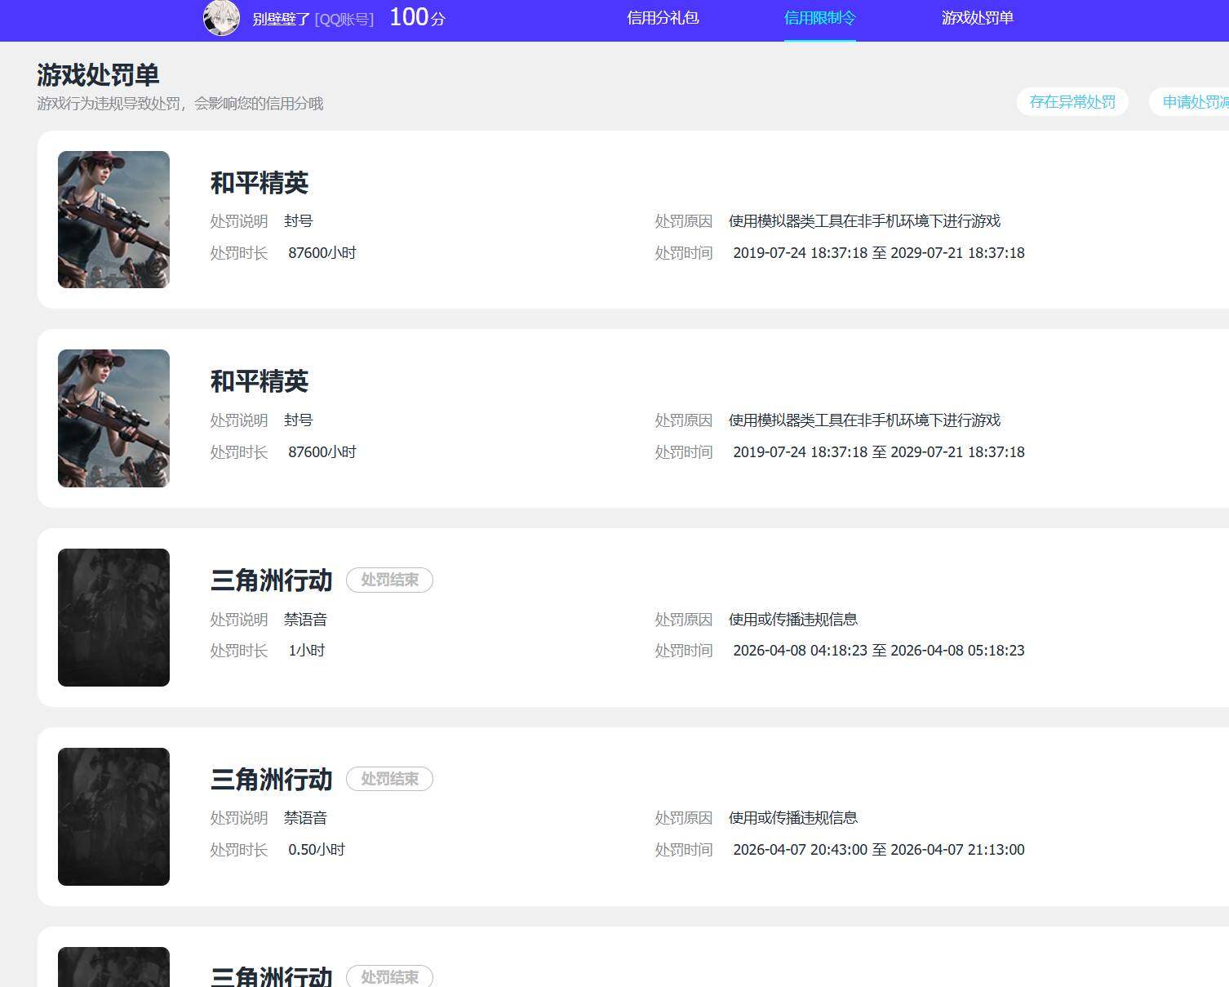Screen dimensions: 1229x987
Task: Open the first 和平精英 game cover thumbnail
Action: coord(113,220)
